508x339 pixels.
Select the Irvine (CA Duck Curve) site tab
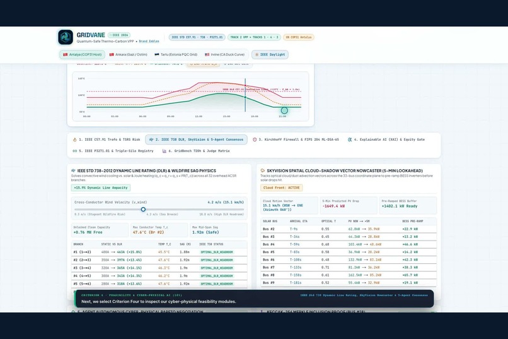[226, 54]
